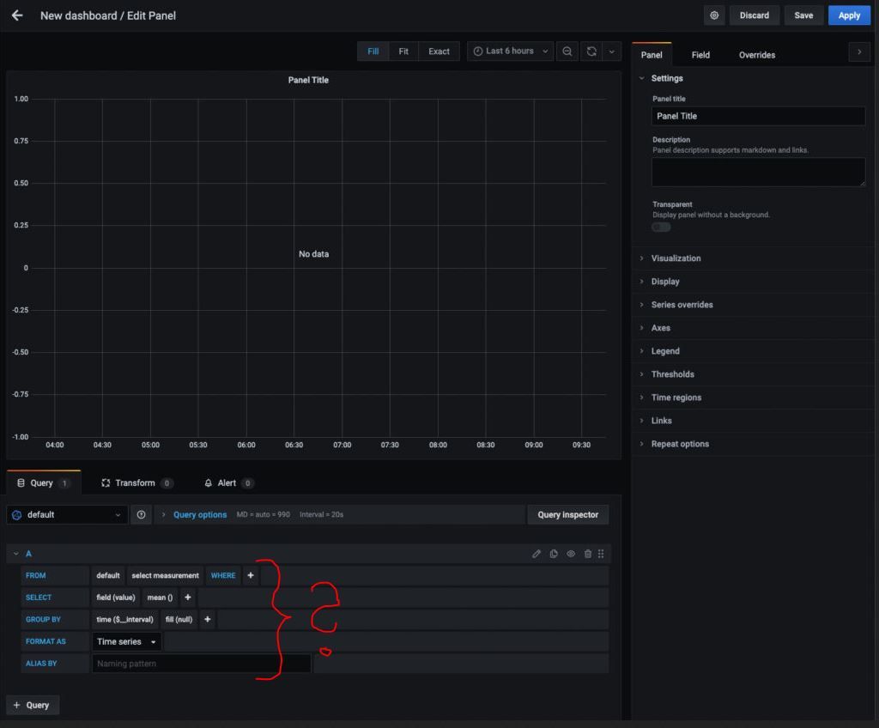Click the Discard button
Screen dimensions: 879x728
pyautogui.click(x=754, y=15)
